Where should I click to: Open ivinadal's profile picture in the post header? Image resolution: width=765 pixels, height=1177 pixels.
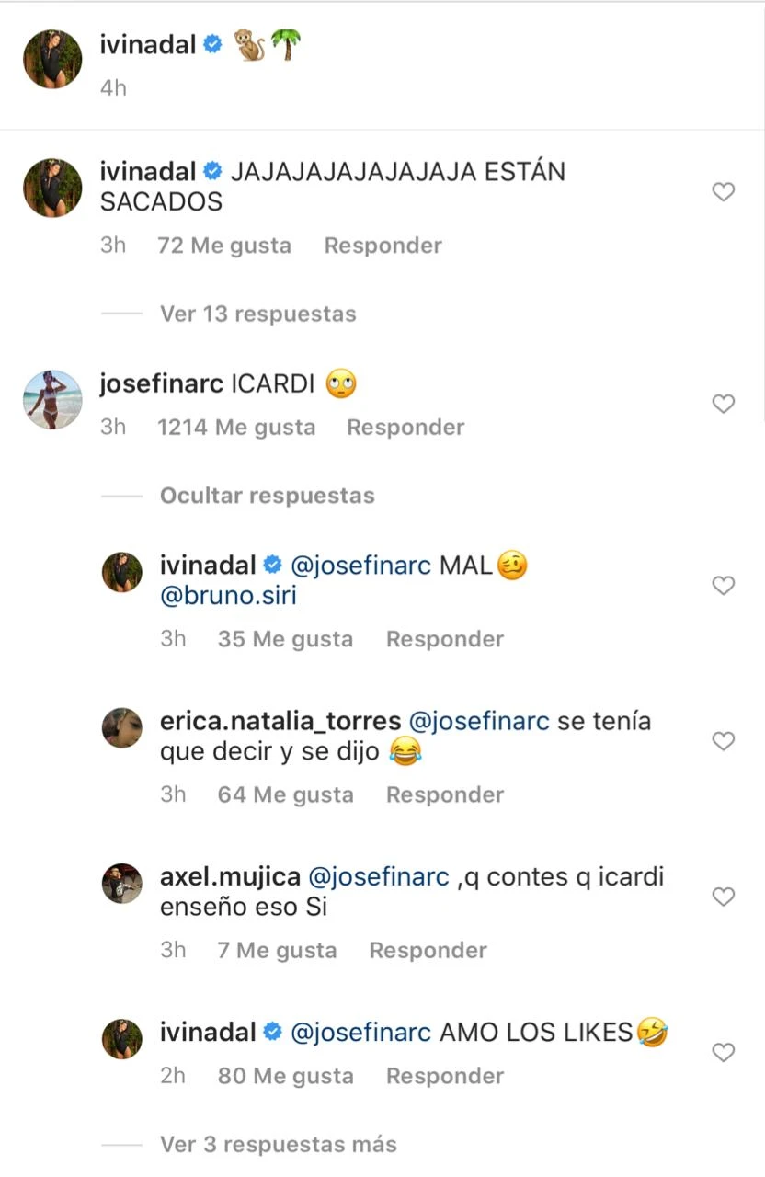[x=52, y=59]
